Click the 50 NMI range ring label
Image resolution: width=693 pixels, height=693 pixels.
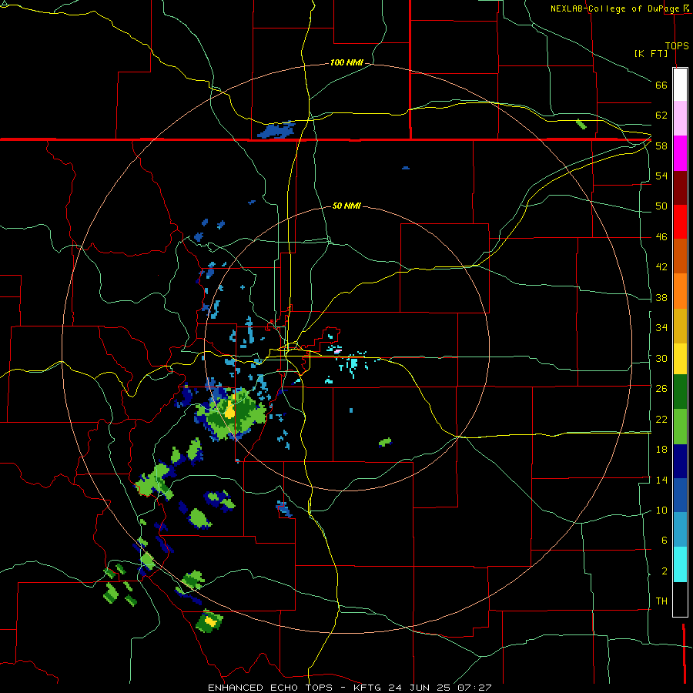pos(346,206)
